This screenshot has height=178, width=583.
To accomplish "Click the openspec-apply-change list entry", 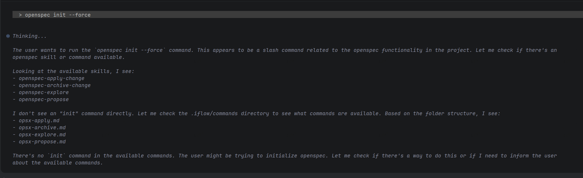I will click(x=51, y=78).
